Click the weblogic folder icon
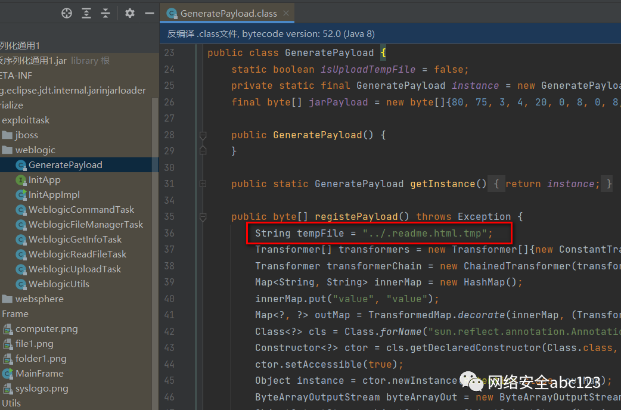621x410 pixels. [x=7, y=150]
